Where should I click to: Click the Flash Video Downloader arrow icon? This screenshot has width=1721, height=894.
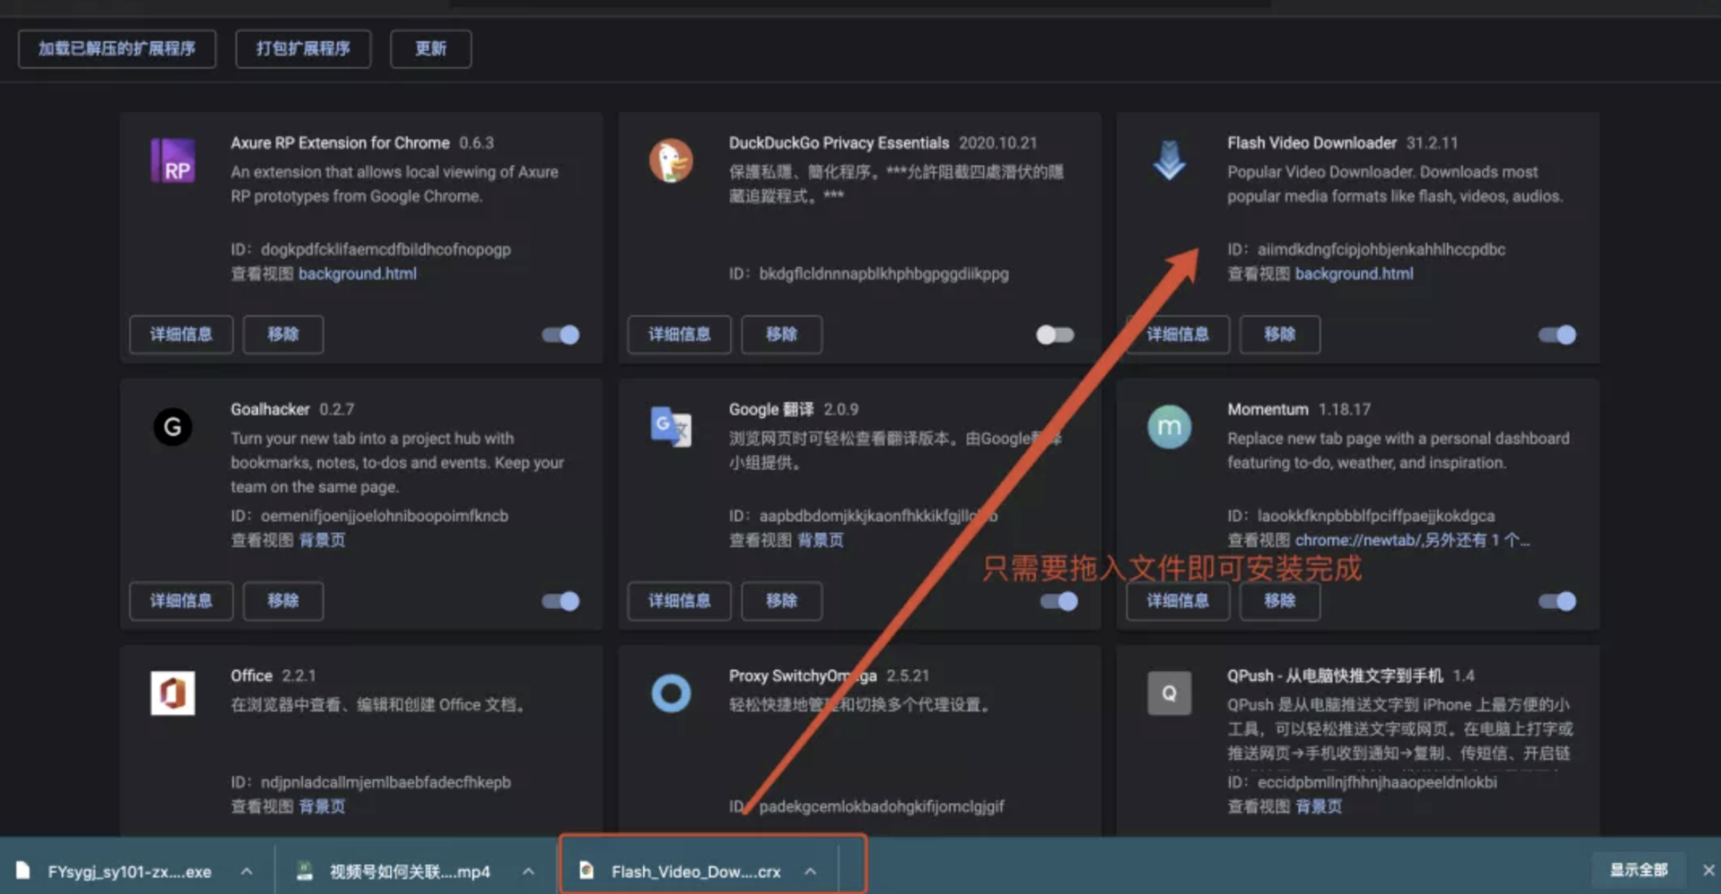tap(1169, 160)
